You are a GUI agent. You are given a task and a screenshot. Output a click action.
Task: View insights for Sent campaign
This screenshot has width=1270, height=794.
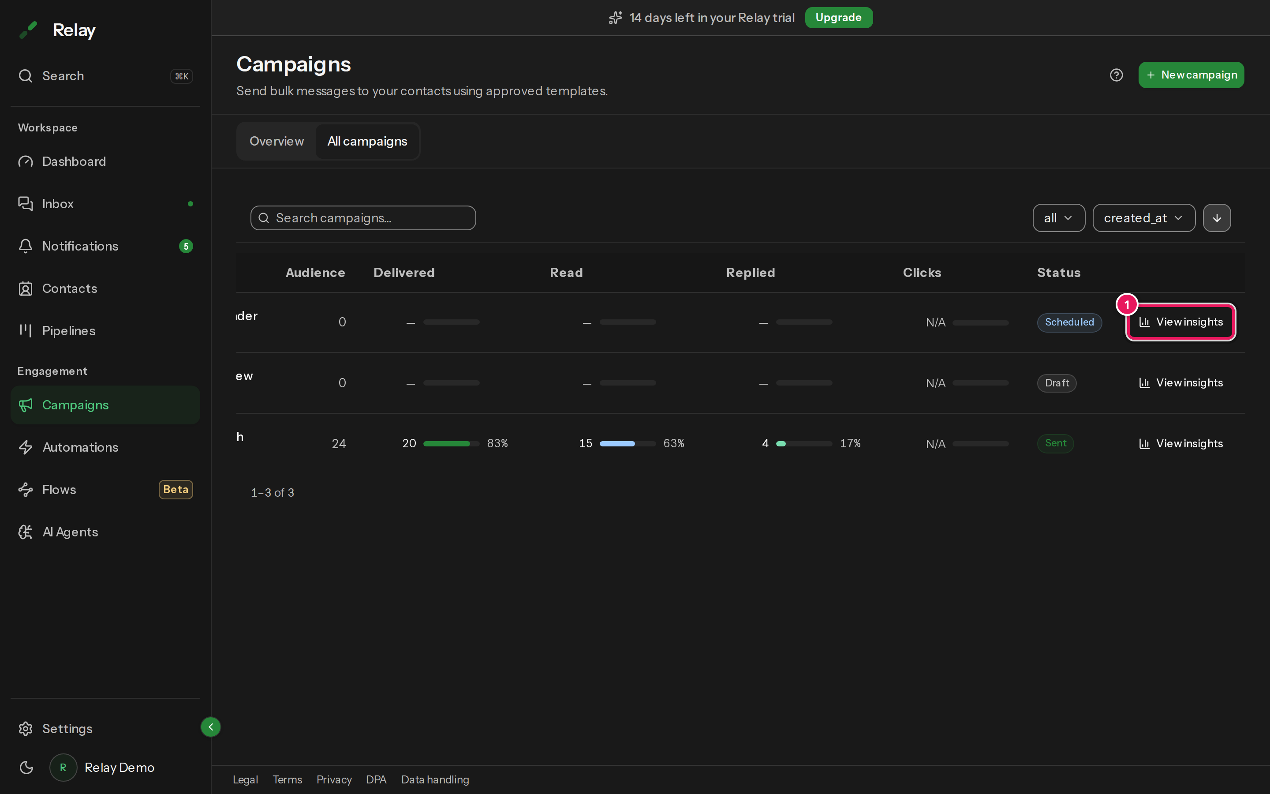click(1181, 444)
